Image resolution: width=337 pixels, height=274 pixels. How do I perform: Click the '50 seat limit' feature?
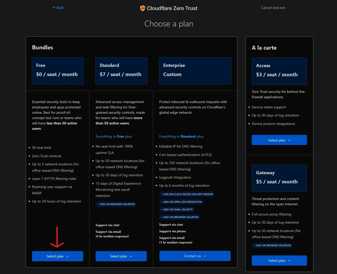point(41,148)
